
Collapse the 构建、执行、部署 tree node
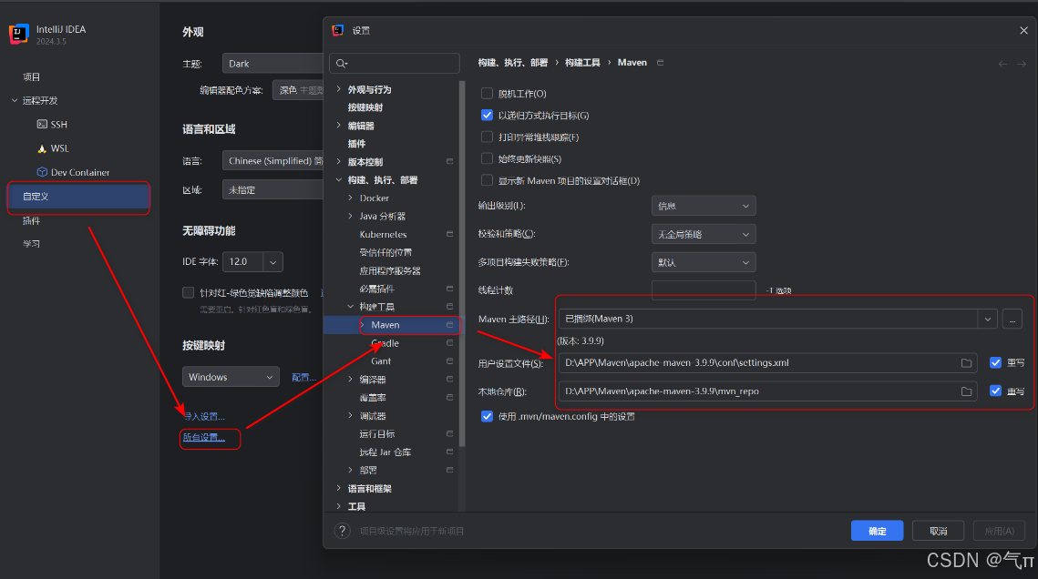339,179
